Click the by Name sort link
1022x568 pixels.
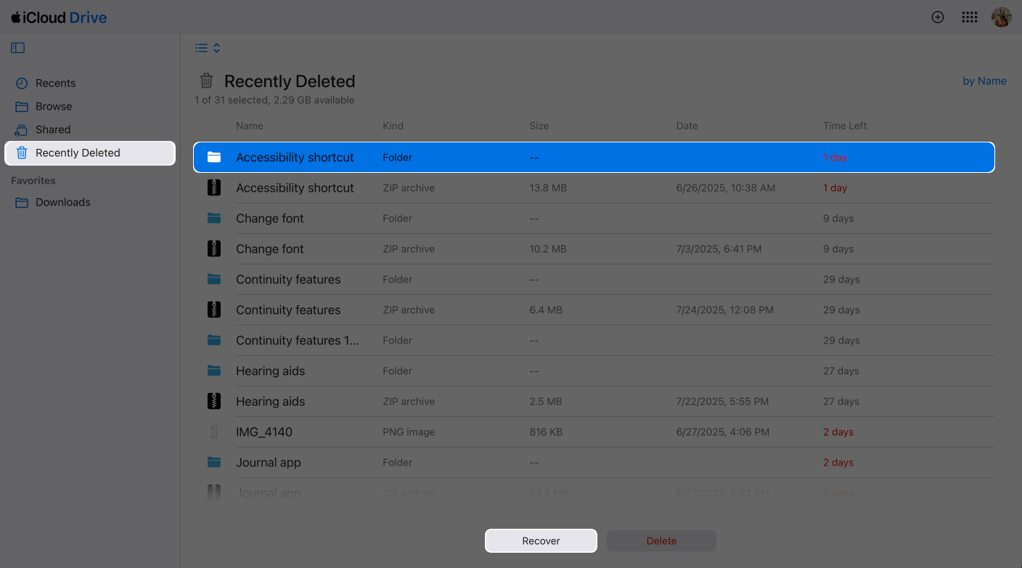984,81
